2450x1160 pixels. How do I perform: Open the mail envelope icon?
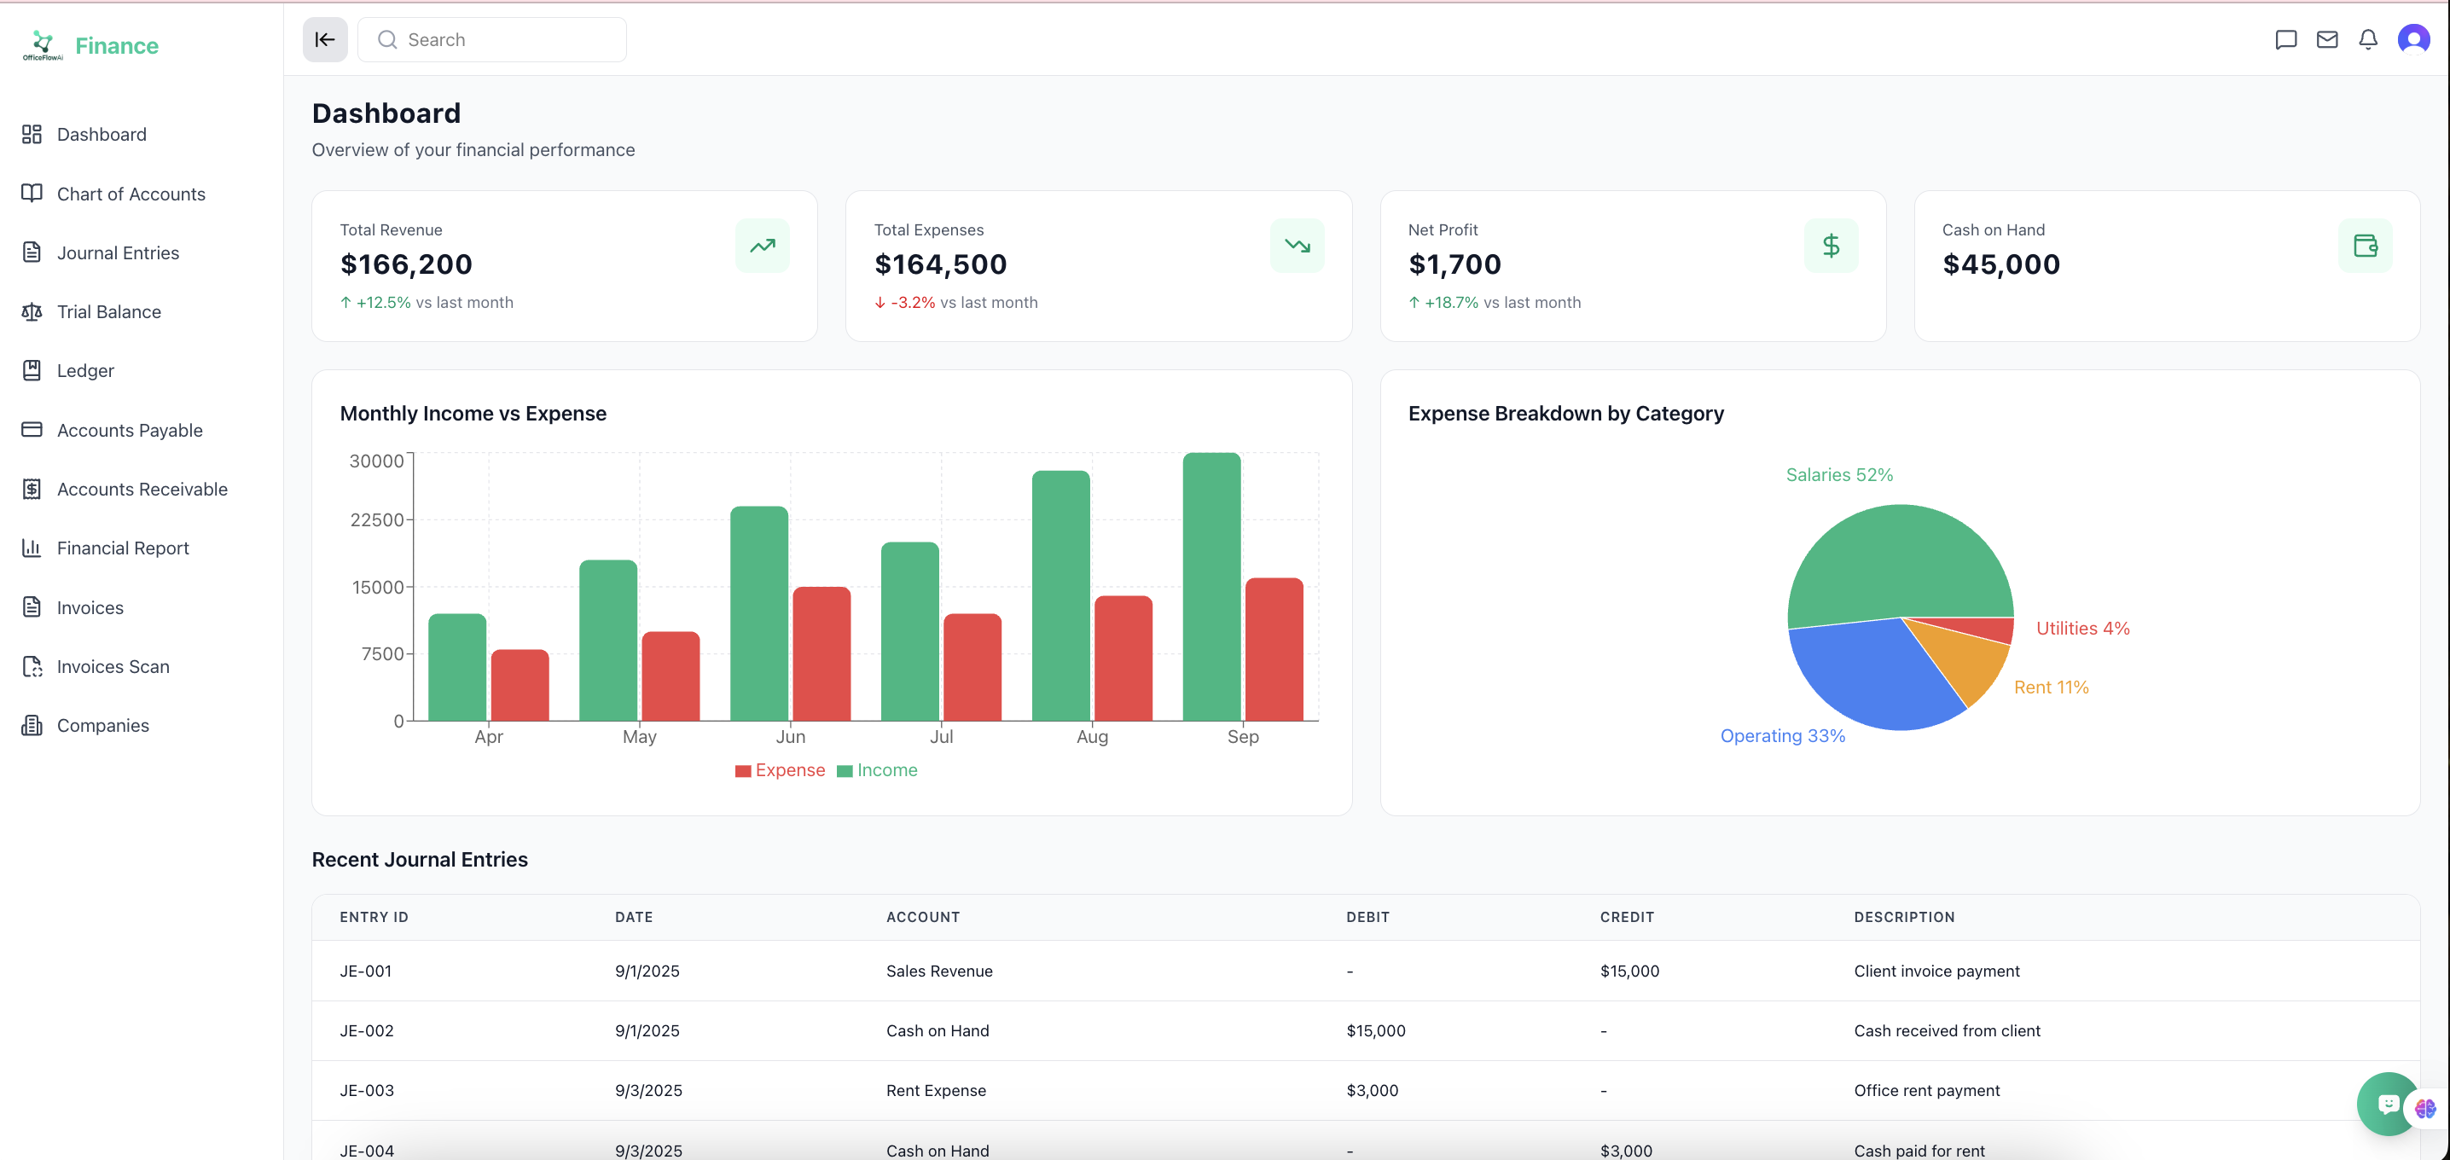click(2326, 40)
